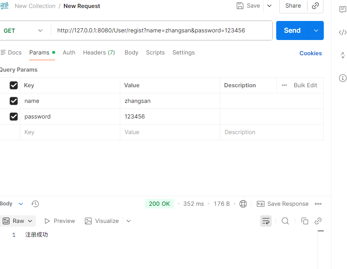The width and height of the screenshot is (347, 269).
Task: Click the 注册成功 response text
Action: pos(37,235)
